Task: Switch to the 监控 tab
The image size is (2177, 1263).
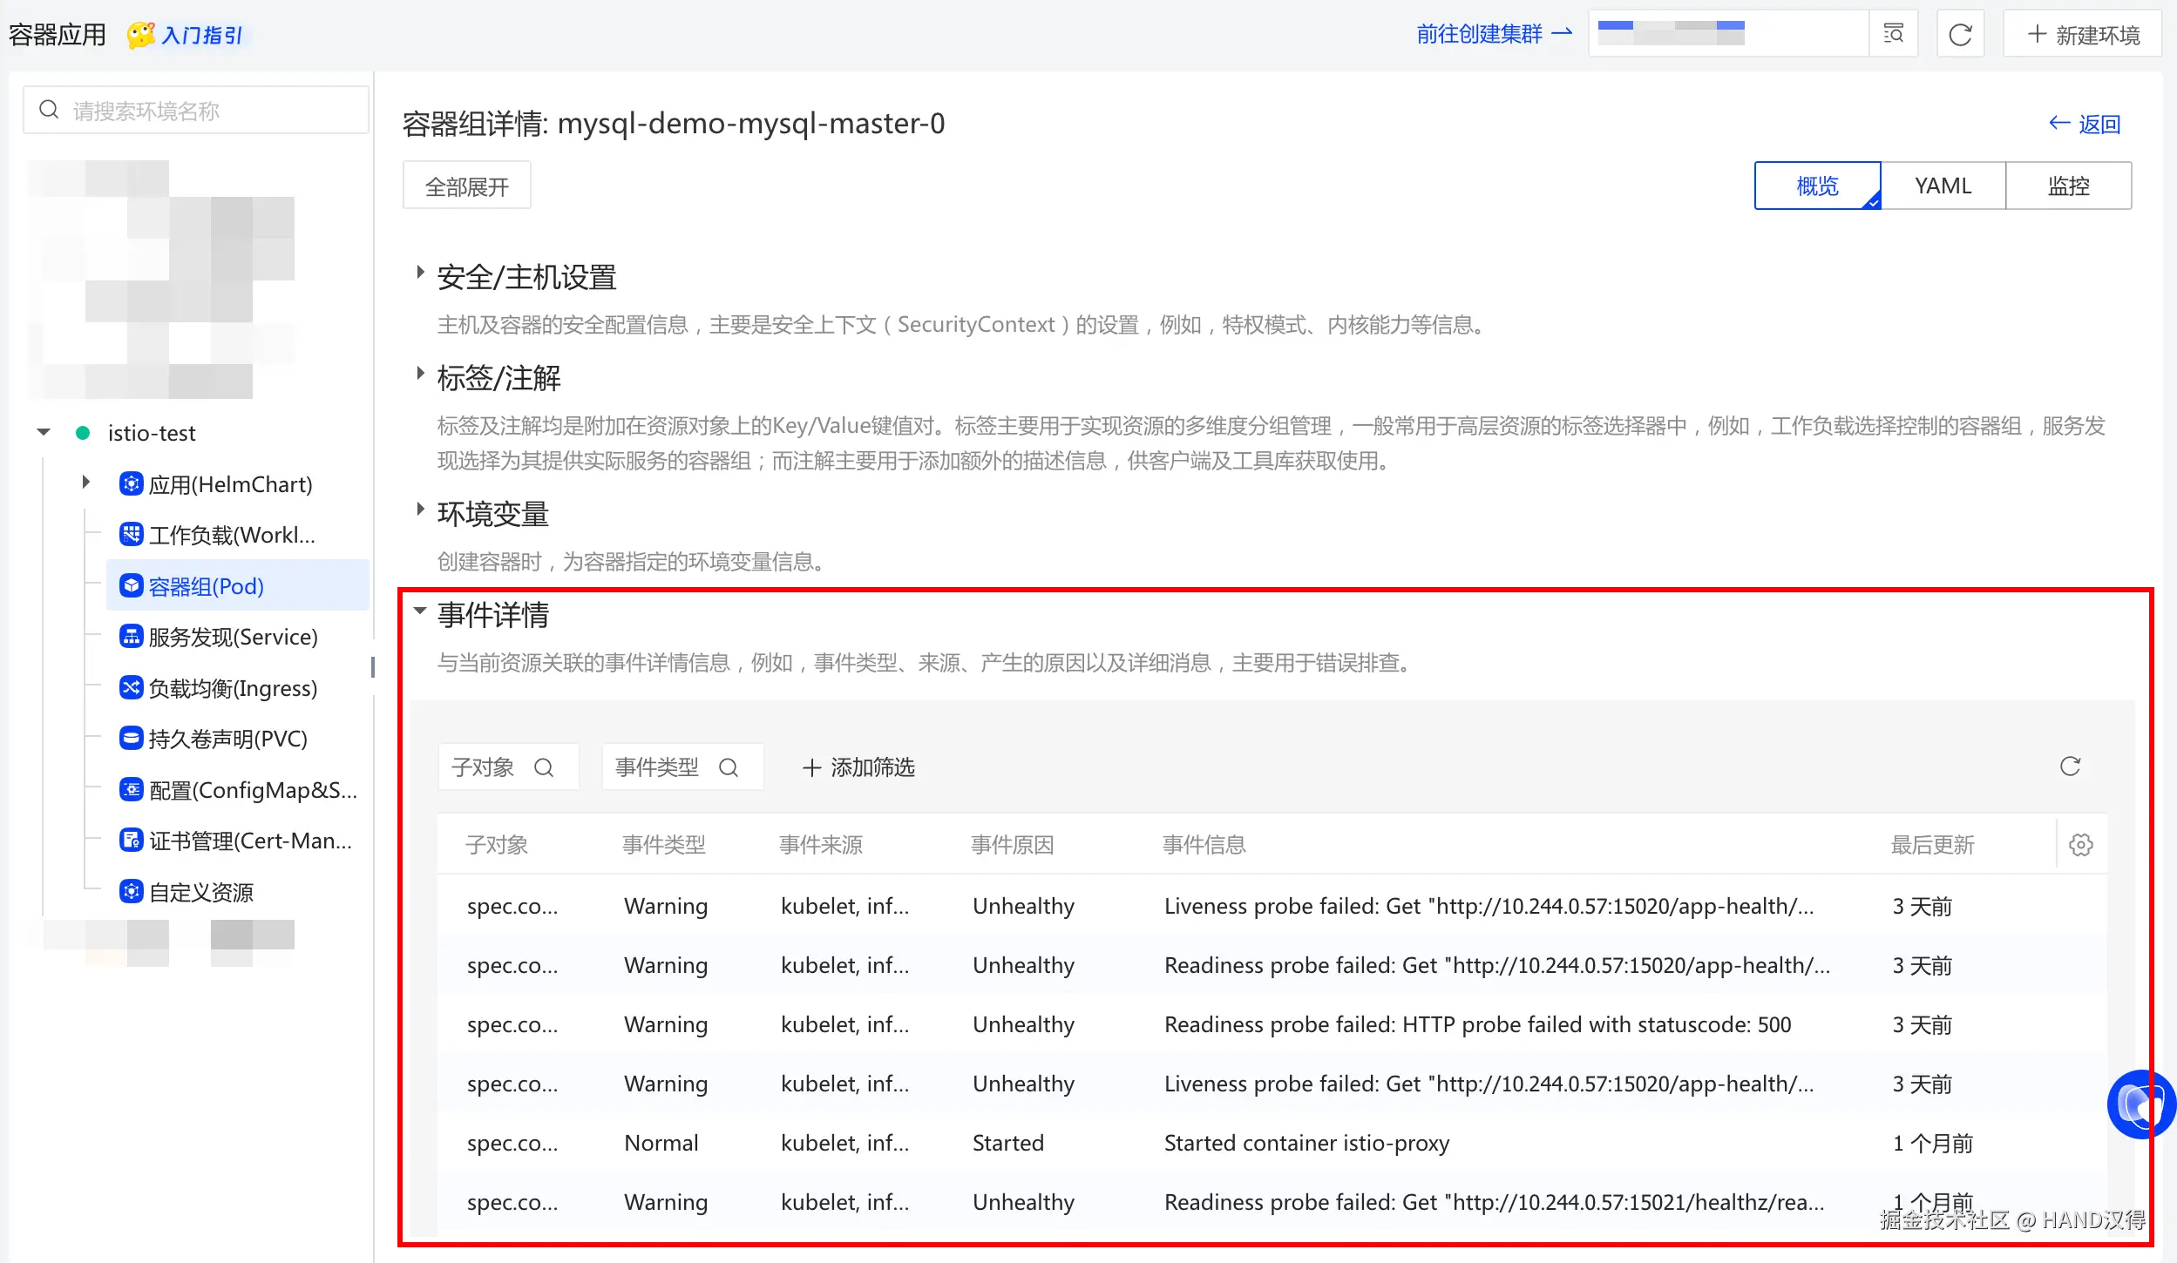Action: pos(2068,186)
